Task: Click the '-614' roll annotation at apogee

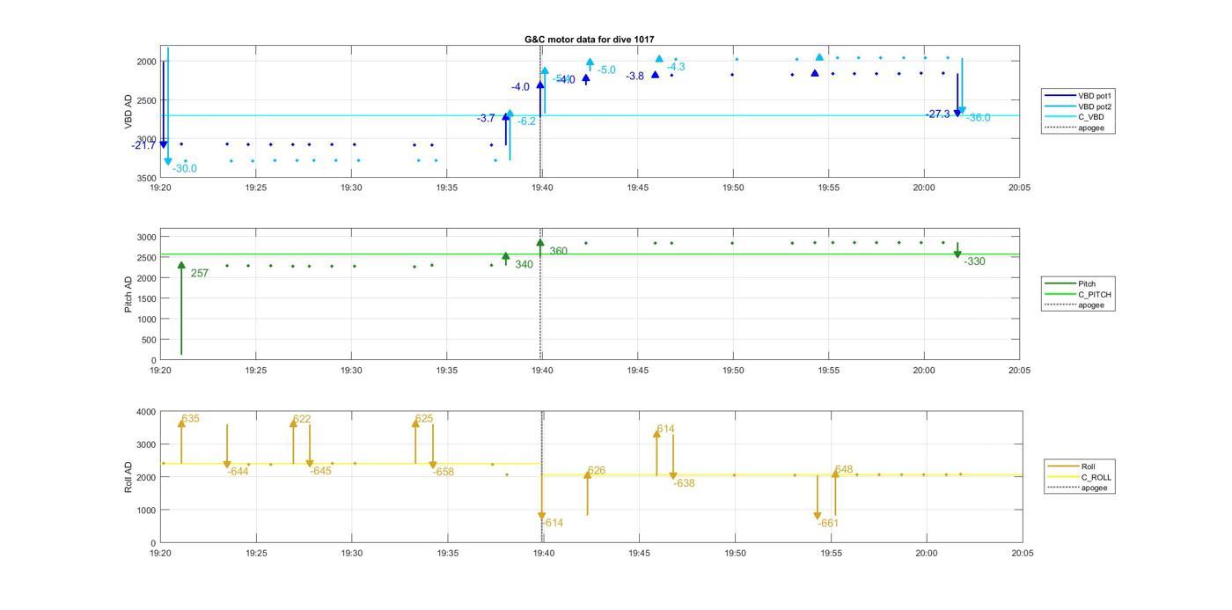Action: pos(552,523)
